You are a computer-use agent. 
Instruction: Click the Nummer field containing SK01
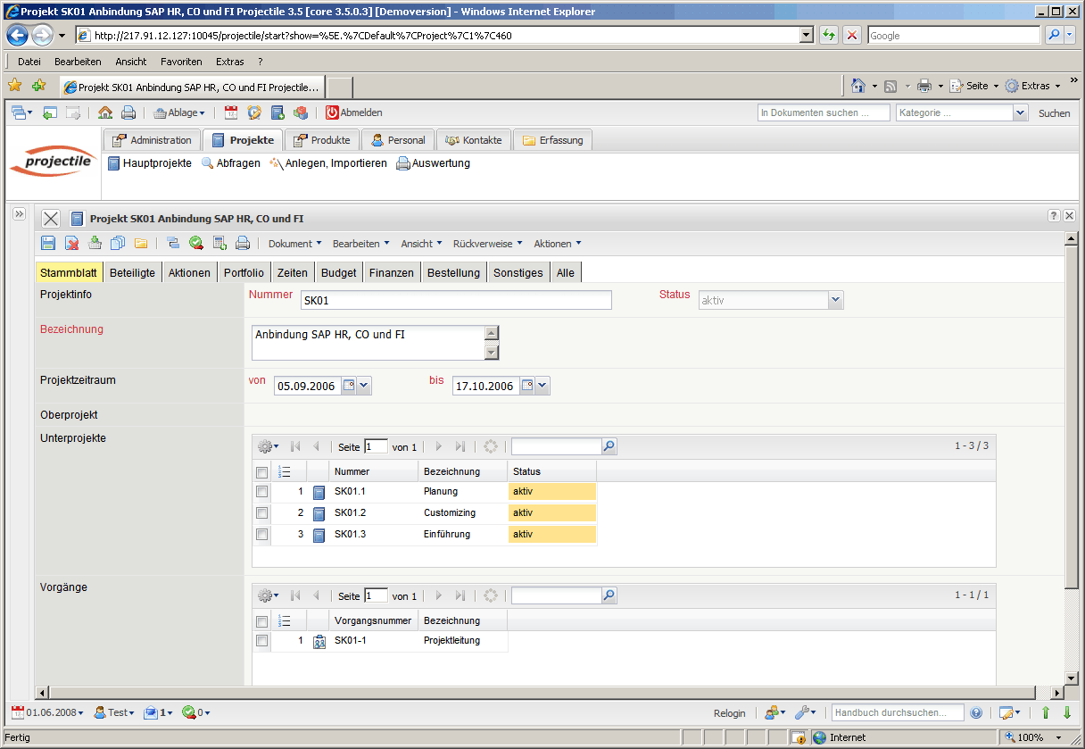pos(455,301)
